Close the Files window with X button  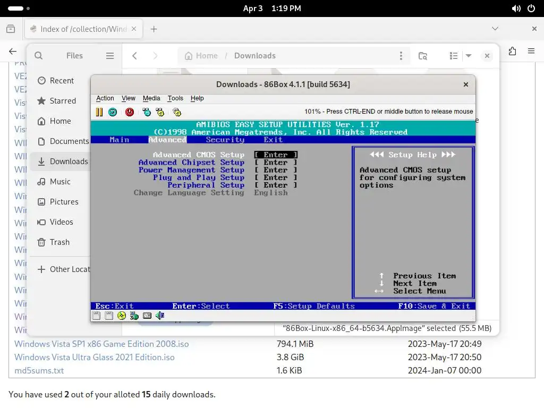487,55
